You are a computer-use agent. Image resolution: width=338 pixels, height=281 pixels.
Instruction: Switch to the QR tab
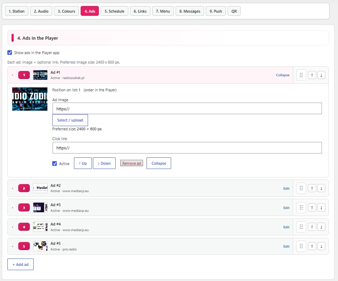coord(234,11)
